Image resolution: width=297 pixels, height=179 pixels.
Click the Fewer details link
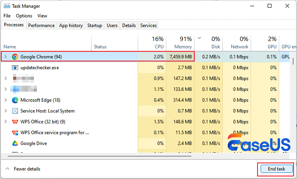(27, 169)
